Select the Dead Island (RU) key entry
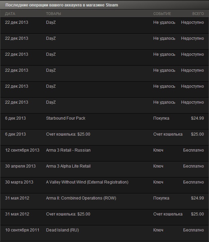The image size is (209, 242). pos(104,233)
